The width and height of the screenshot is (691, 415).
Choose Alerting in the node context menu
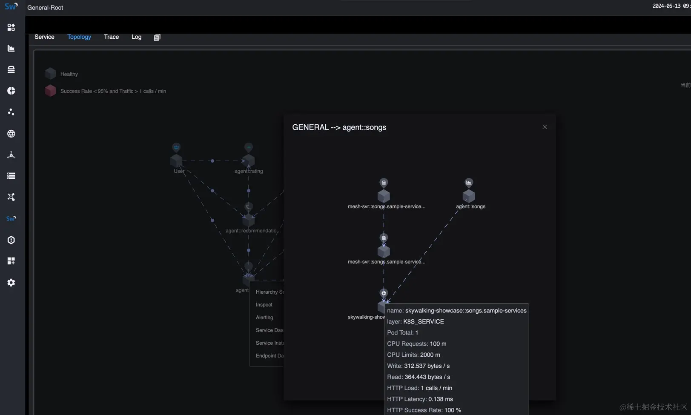264,318
